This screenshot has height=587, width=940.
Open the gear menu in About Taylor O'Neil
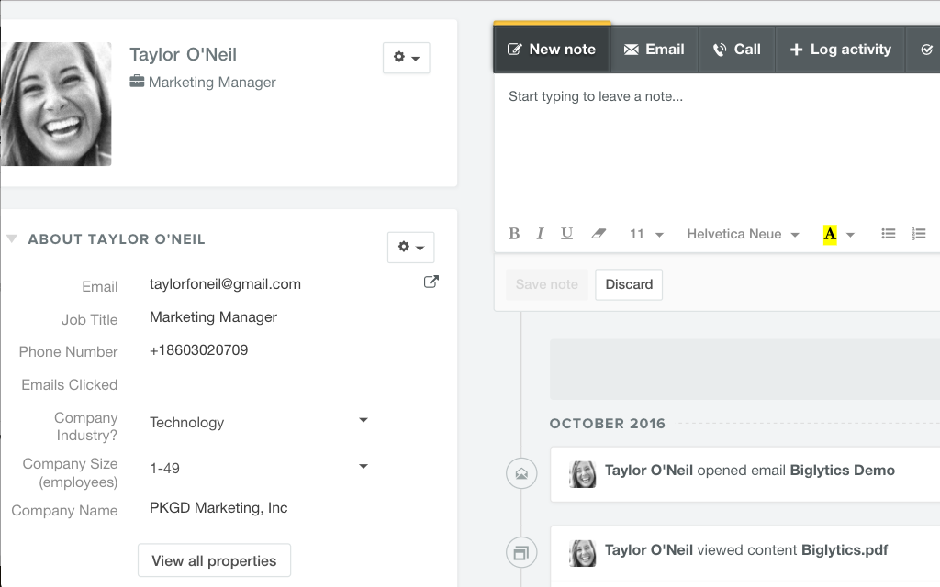[410, 247]
